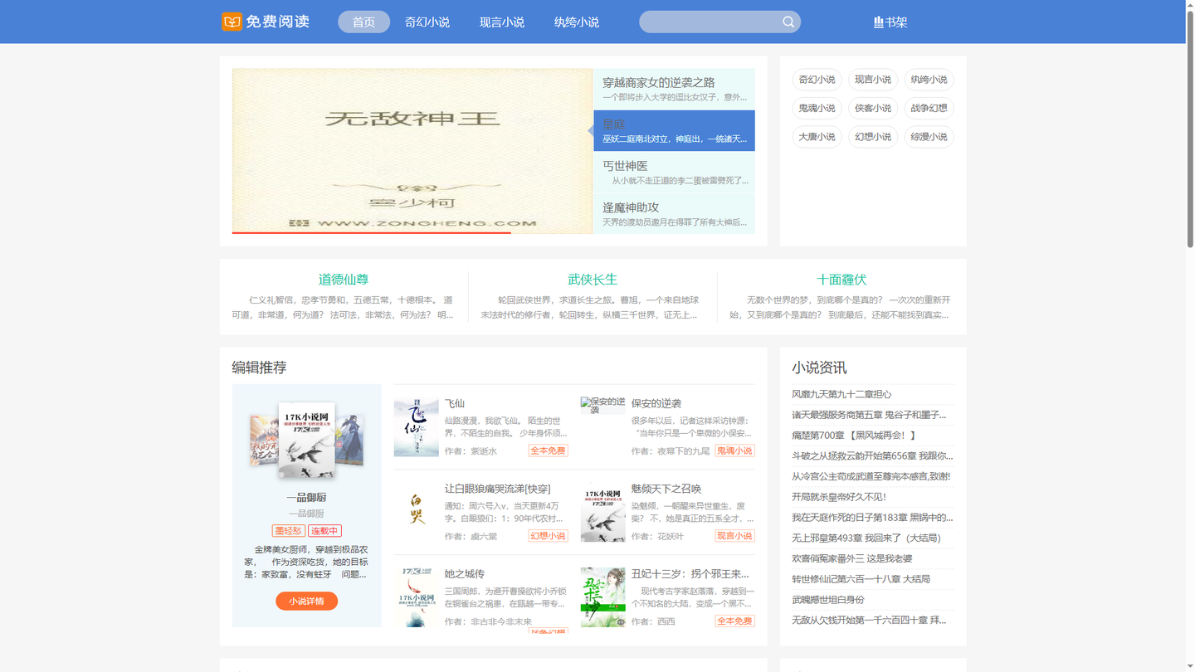This screenshot has height=672, width=1195.
Task: Click the 丑妃十三岁 cover thumbnail
Action: tap(602, 597)
